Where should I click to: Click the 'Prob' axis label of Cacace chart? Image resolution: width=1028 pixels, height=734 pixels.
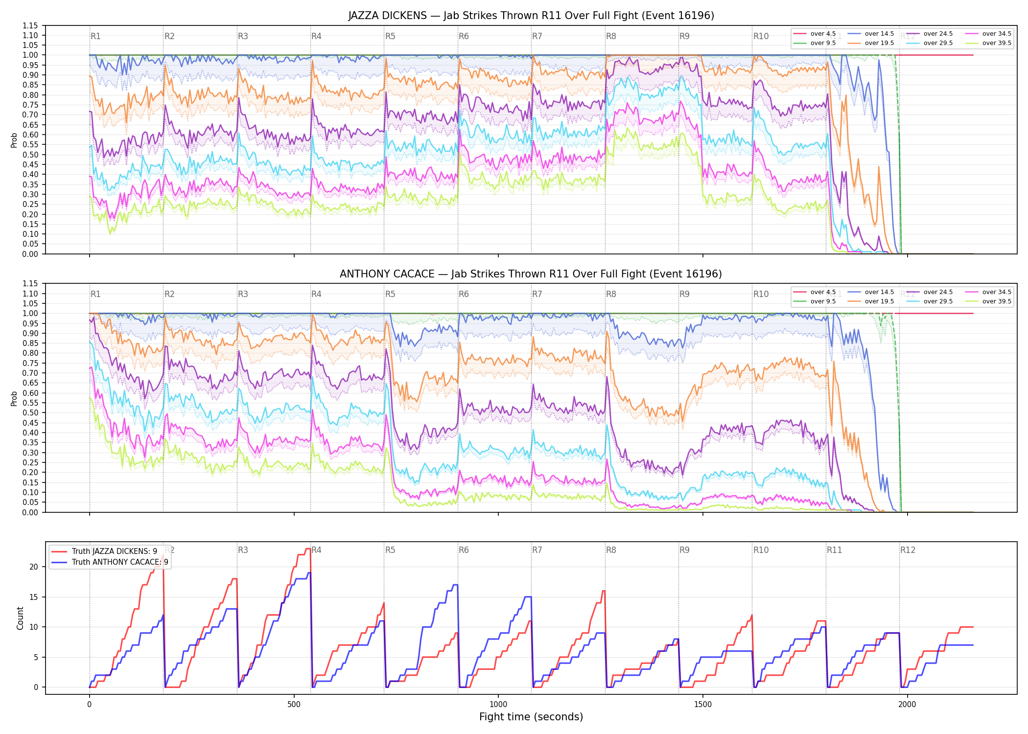coord(14,398)
